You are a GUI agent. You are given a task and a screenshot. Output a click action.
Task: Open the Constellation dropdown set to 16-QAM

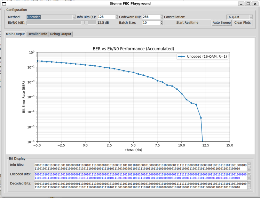239,17
